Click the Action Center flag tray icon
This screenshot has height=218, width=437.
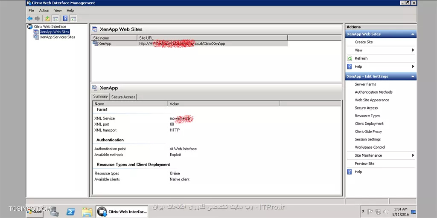pos(370,212)
